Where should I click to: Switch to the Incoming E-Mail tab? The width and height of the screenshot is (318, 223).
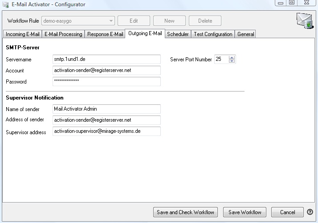(x=22, y=34)
